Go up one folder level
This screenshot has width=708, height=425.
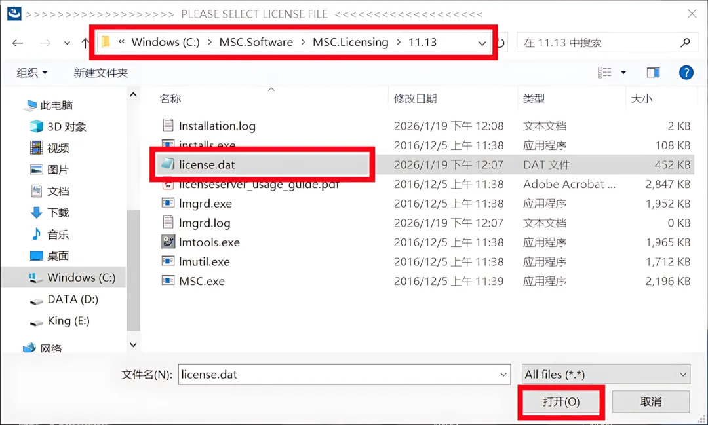pyautogui.click(x=85, y=43)
